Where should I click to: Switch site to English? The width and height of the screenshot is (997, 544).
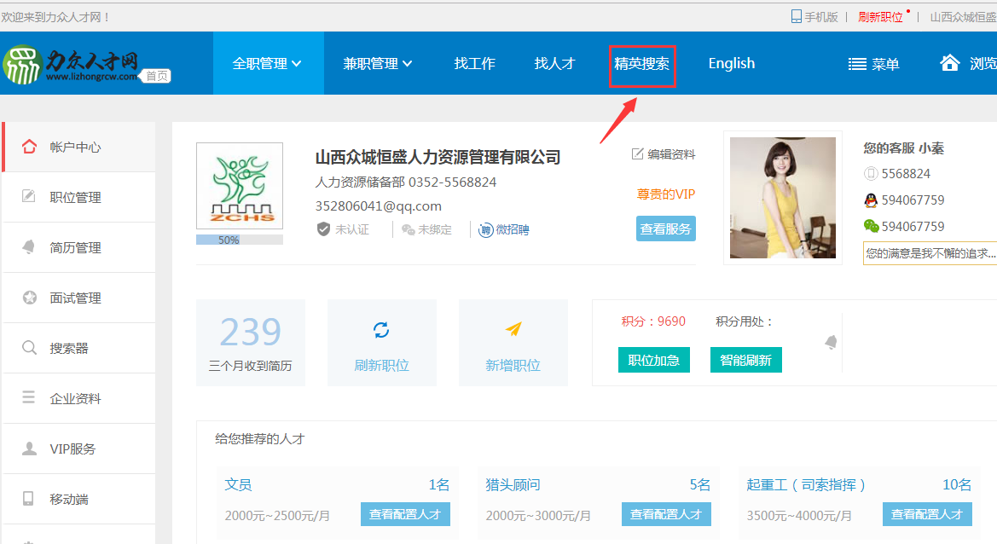click(x=732, y=64)
